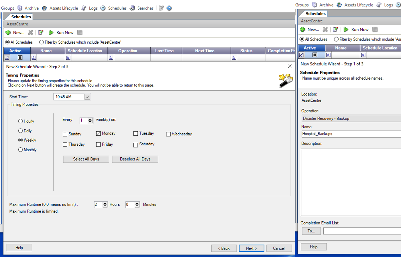Click Next to create the schedule

251,248
